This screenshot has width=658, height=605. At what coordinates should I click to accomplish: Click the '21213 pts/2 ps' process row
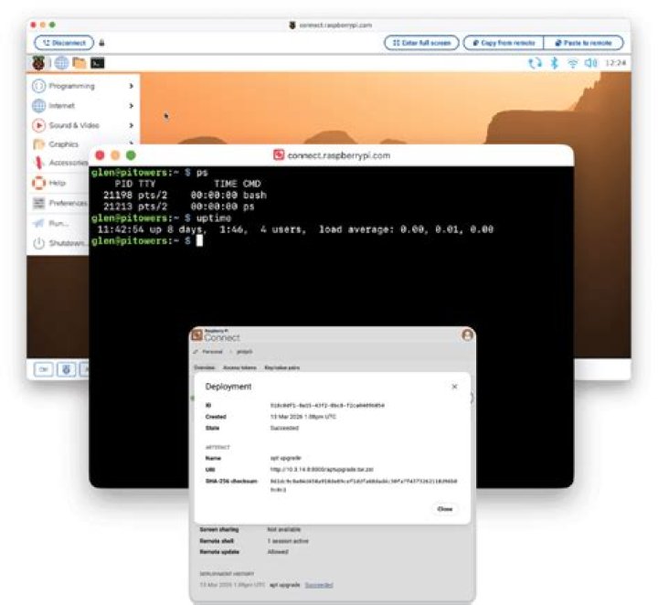click(179, 207)
